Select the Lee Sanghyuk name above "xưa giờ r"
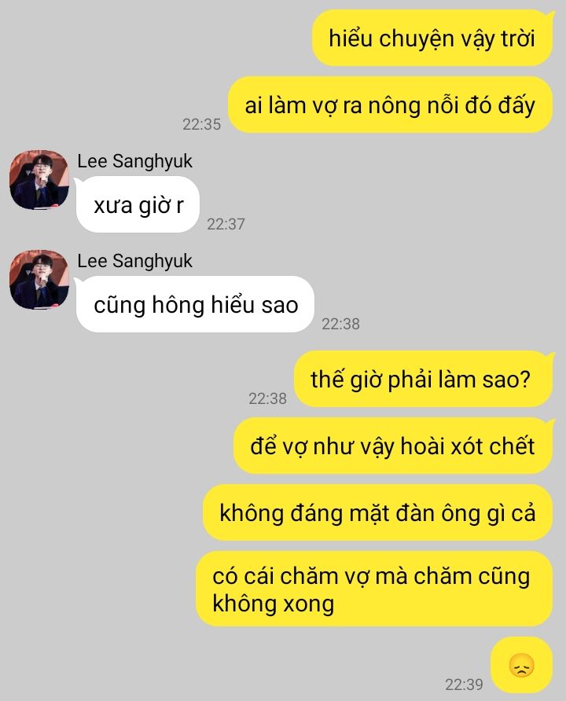The height and width of the screenshot is (701, 566). point(134,161)
